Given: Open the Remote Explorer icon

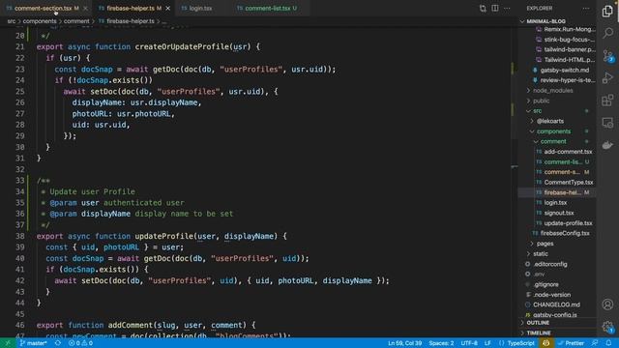Looking at the screenshot, I should (x=607, y=123).
